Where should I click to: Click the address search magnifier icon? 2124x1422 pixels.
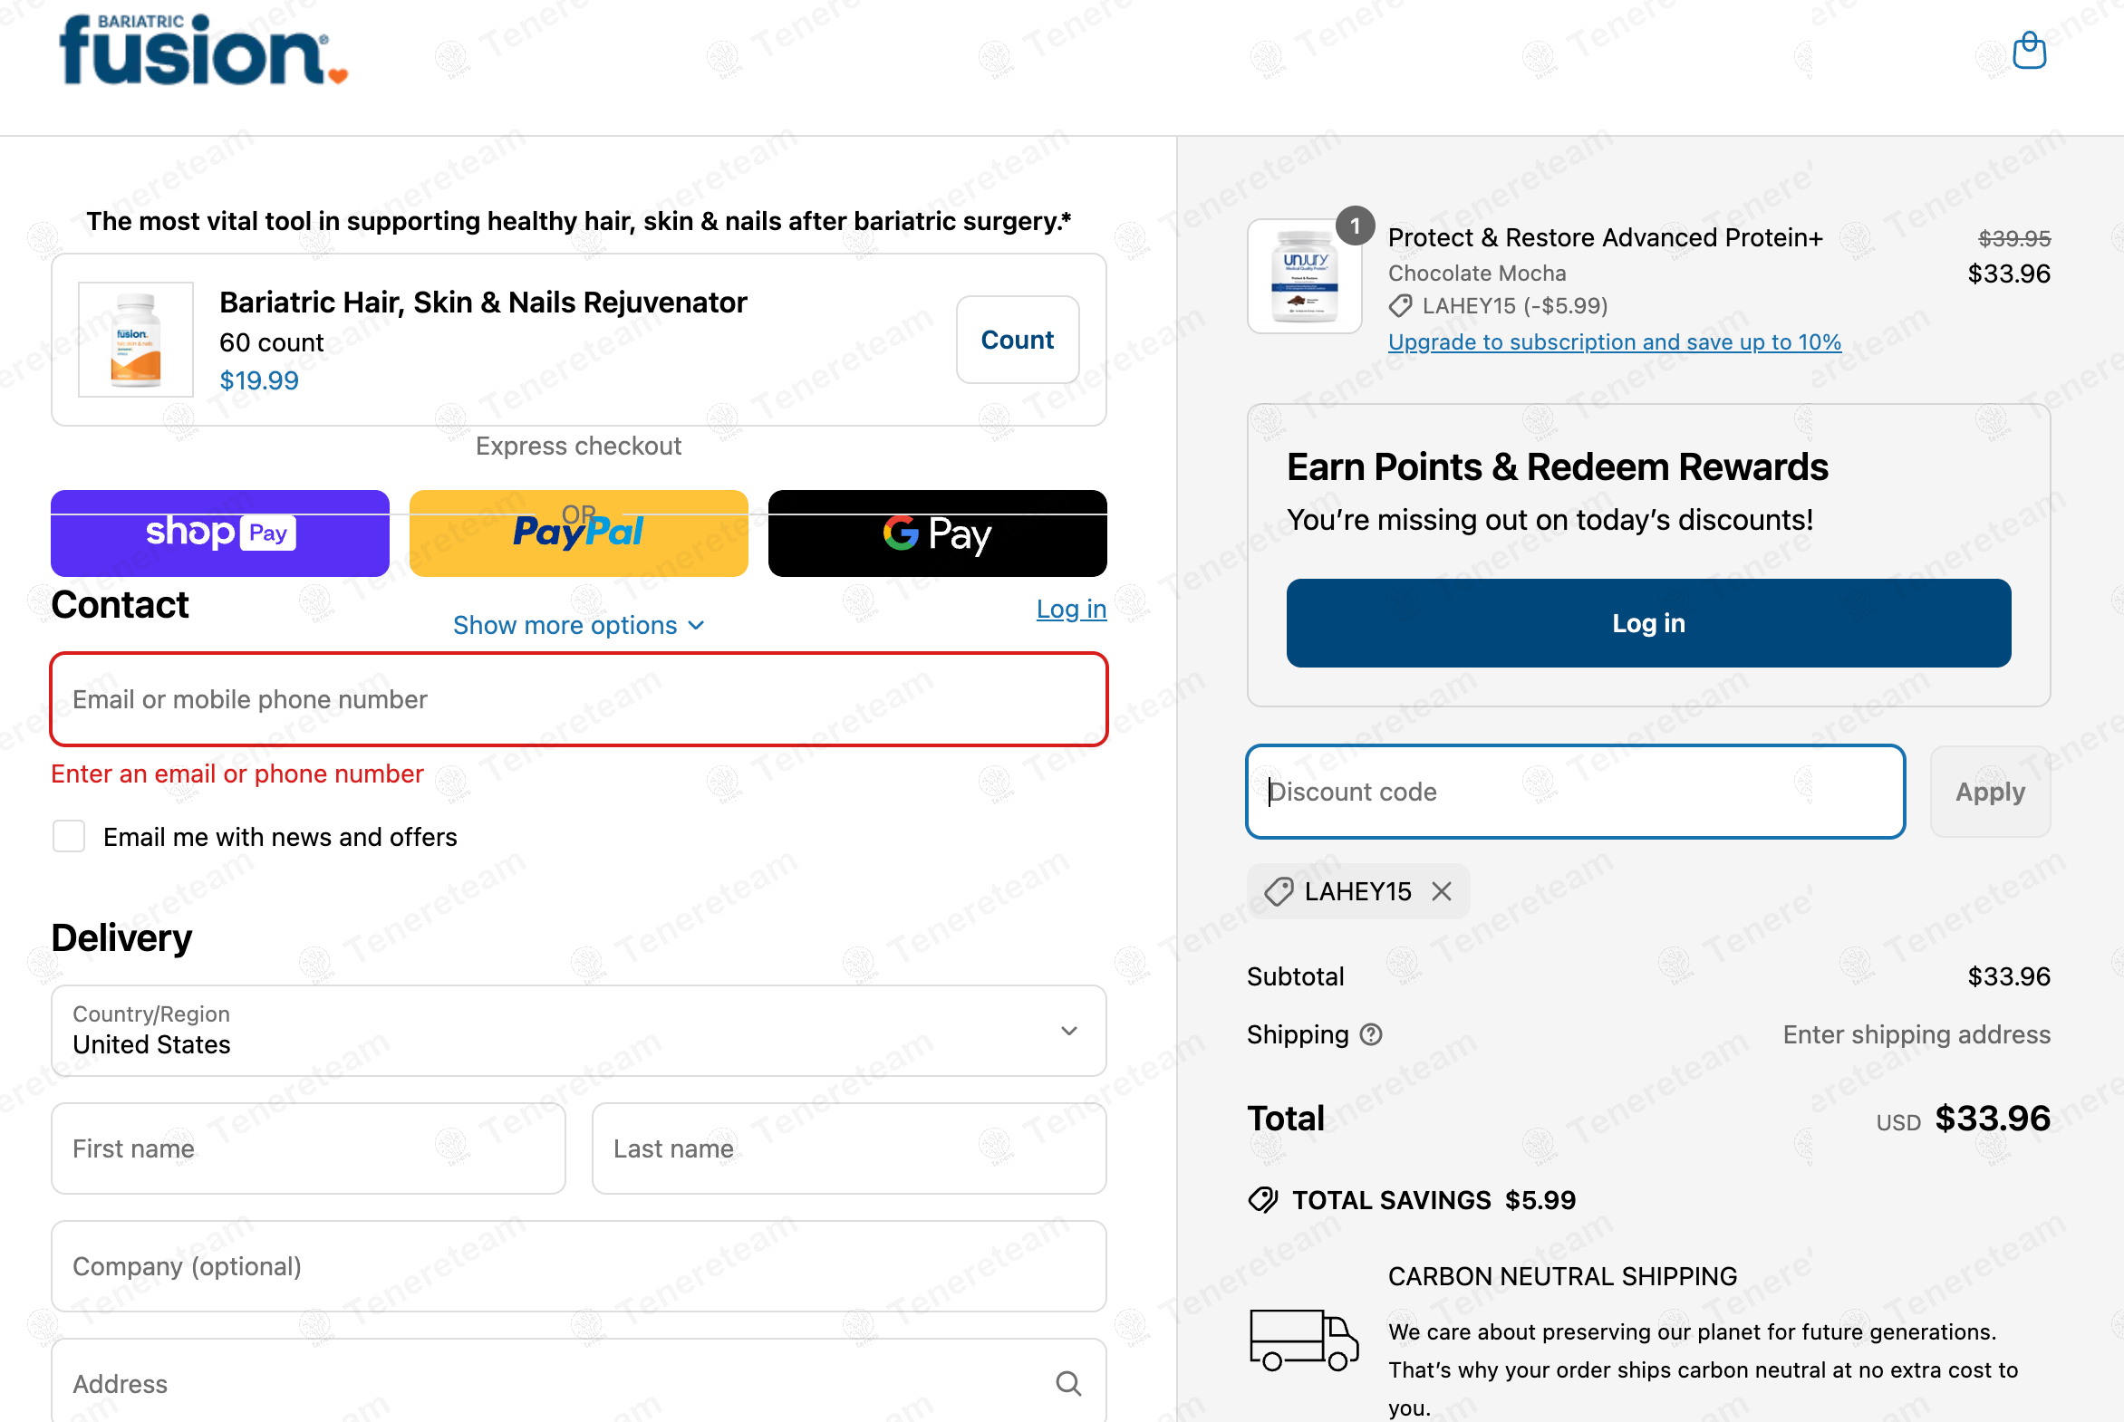click(x=1069, y=1383)
